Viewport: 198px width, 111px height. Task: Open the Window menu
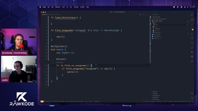coord(82,7)
